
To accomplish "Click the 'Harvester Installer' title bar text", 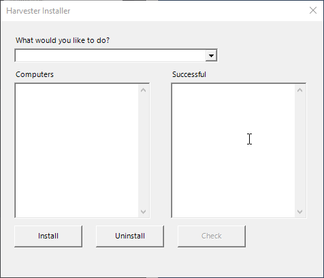I will pyautogui.click(x=38, y=11).
